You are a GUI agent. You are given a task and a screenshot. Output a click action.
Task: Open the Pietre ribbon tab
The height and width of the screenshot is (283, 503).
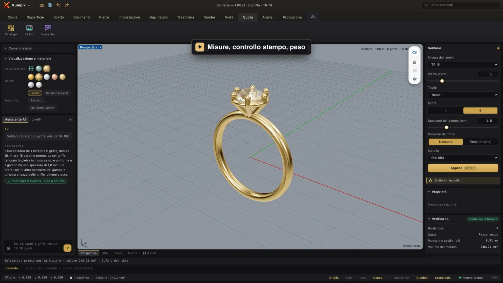pyautogui.click(x=104, y=17)
